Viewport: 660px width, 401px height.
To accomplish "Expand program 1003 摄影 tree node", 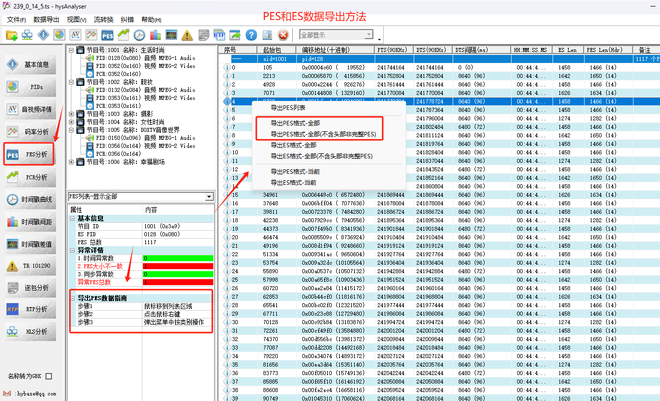I will tap(71, 114).
